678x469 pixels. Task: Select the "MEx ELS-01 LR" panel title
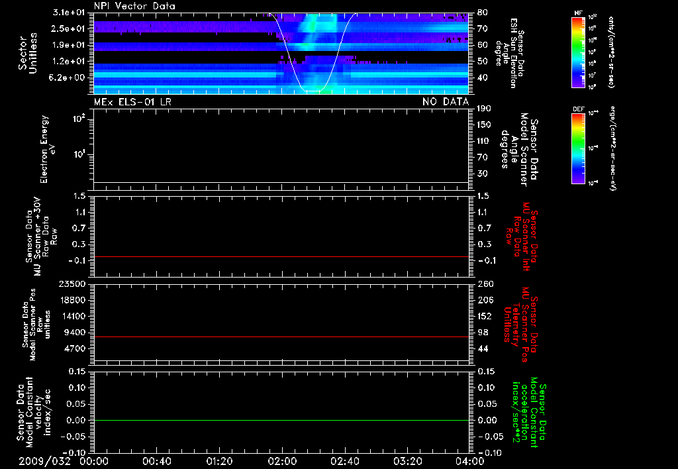(132, 102)
